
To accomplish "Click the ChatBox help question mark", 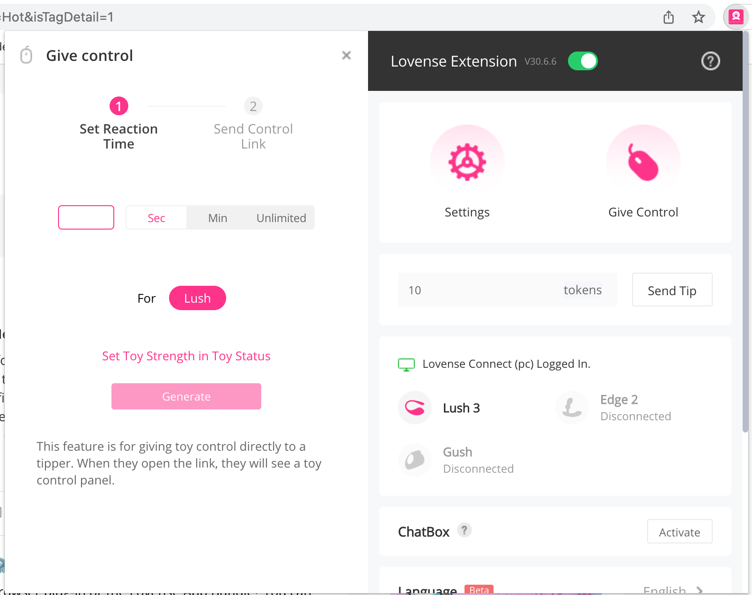I will (464, 530).
